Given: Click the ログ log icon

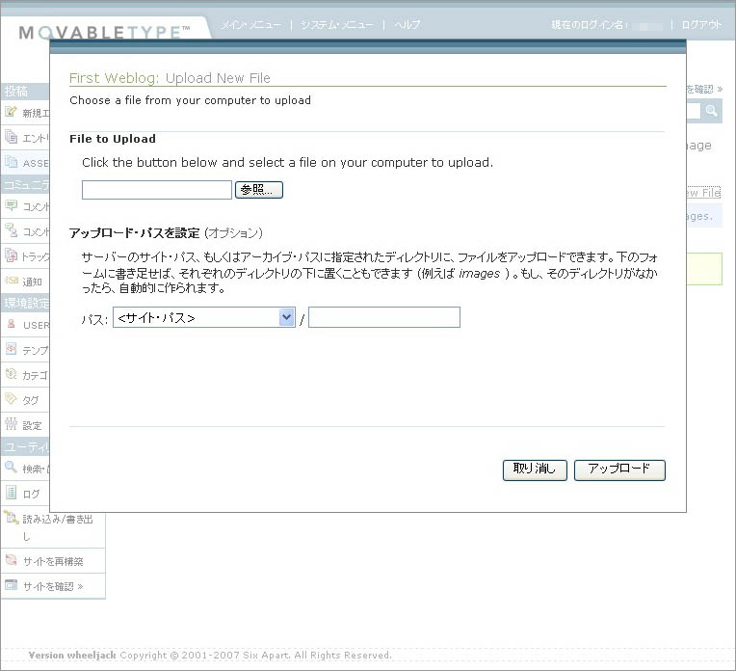Looking at the screenshot, I should click(x=12, y=493).
